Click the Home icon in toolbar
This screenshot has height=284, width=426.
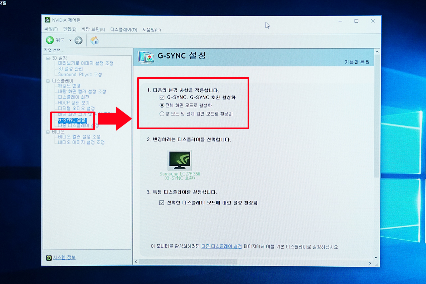point(95,41)
